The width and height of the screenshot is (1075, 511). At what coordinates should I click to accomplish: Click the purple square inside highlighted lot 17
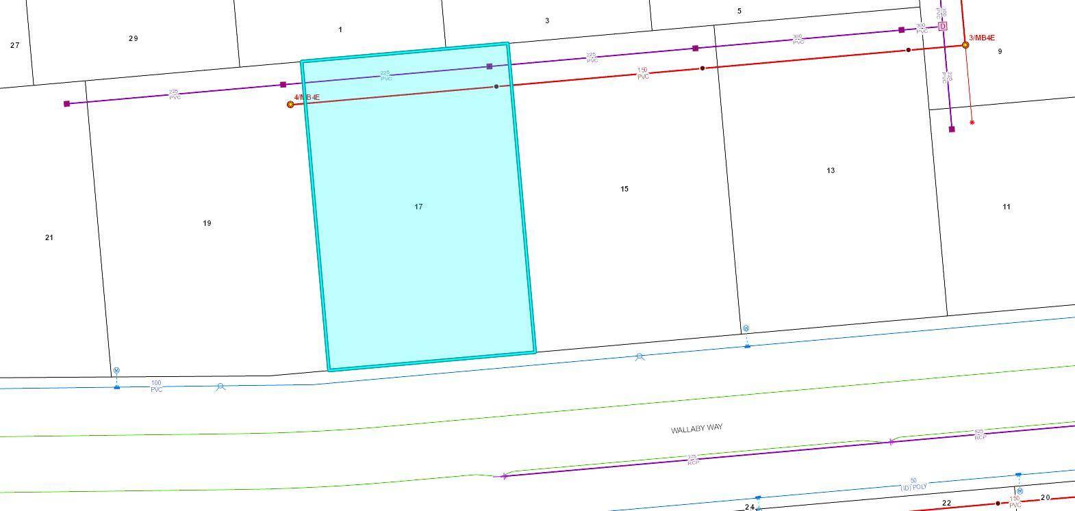pos(489,66)
